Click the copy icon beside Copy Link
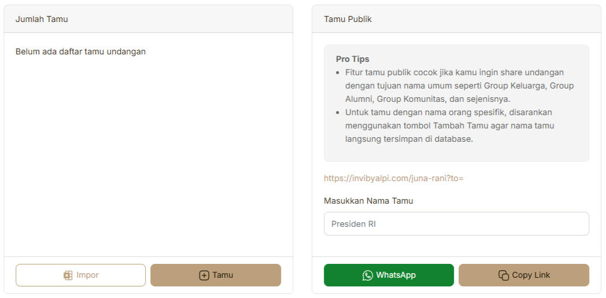The image size is (606, 298). click(x=503, y=275)
